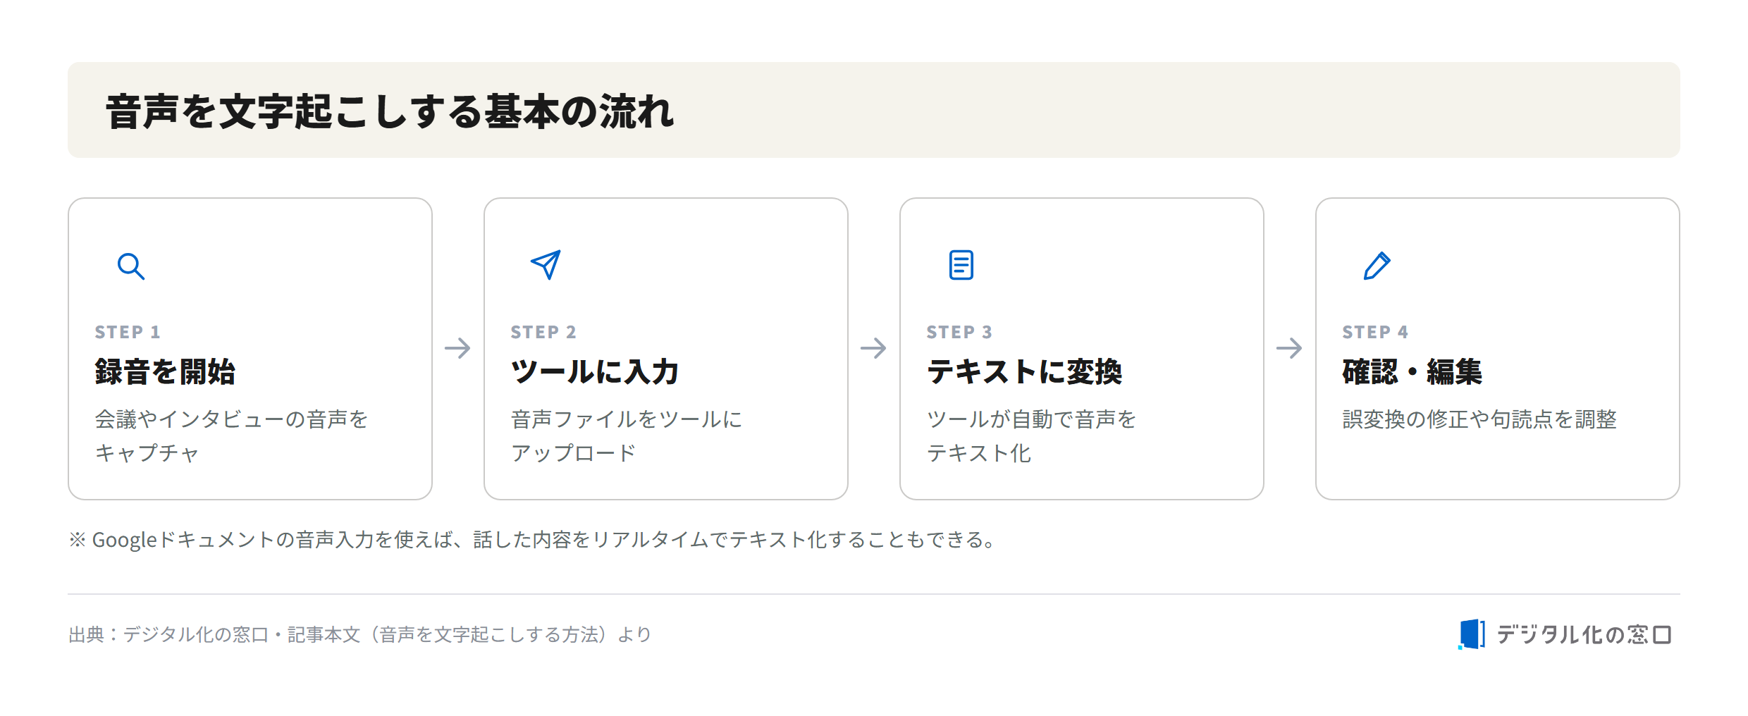Click the magnifying glass icon in Step 1
Image resolution: width=1748 pixels, height=716 pixels.
(x=131, y=266)
